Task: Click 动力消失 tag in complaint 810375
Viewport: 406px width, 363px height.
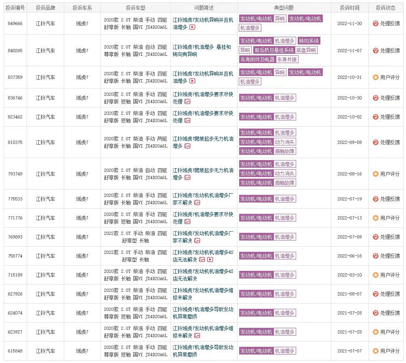Action: pos(284,142)
